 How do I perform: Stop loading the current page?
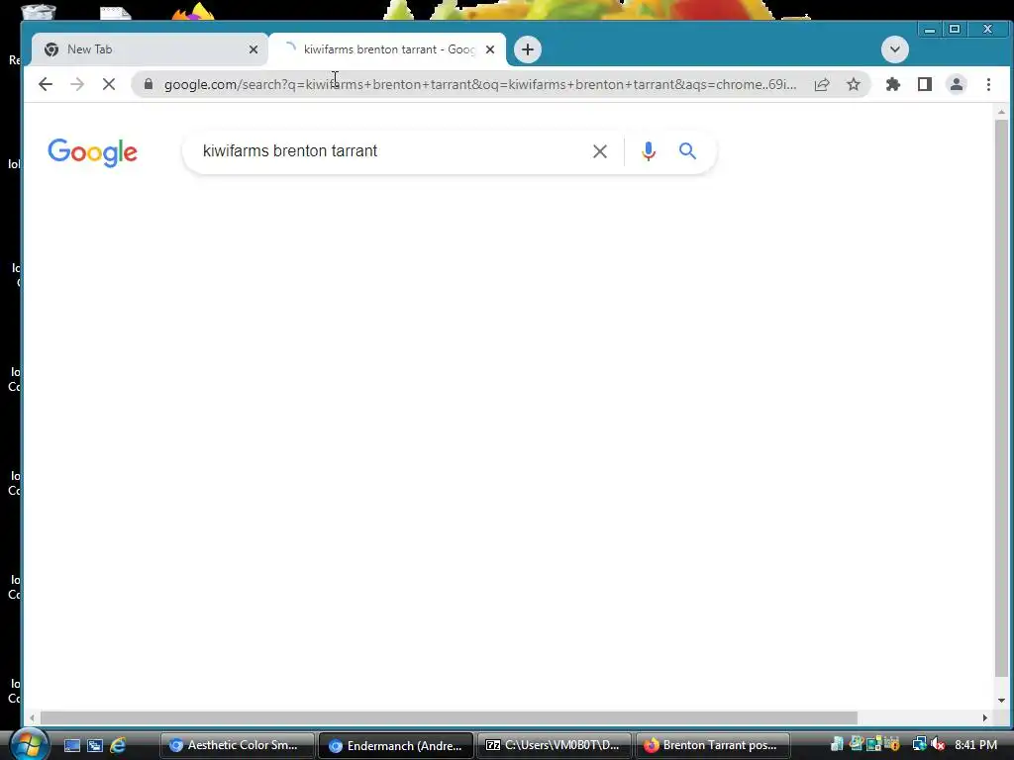pyautogui.click(x=109, y=84)
